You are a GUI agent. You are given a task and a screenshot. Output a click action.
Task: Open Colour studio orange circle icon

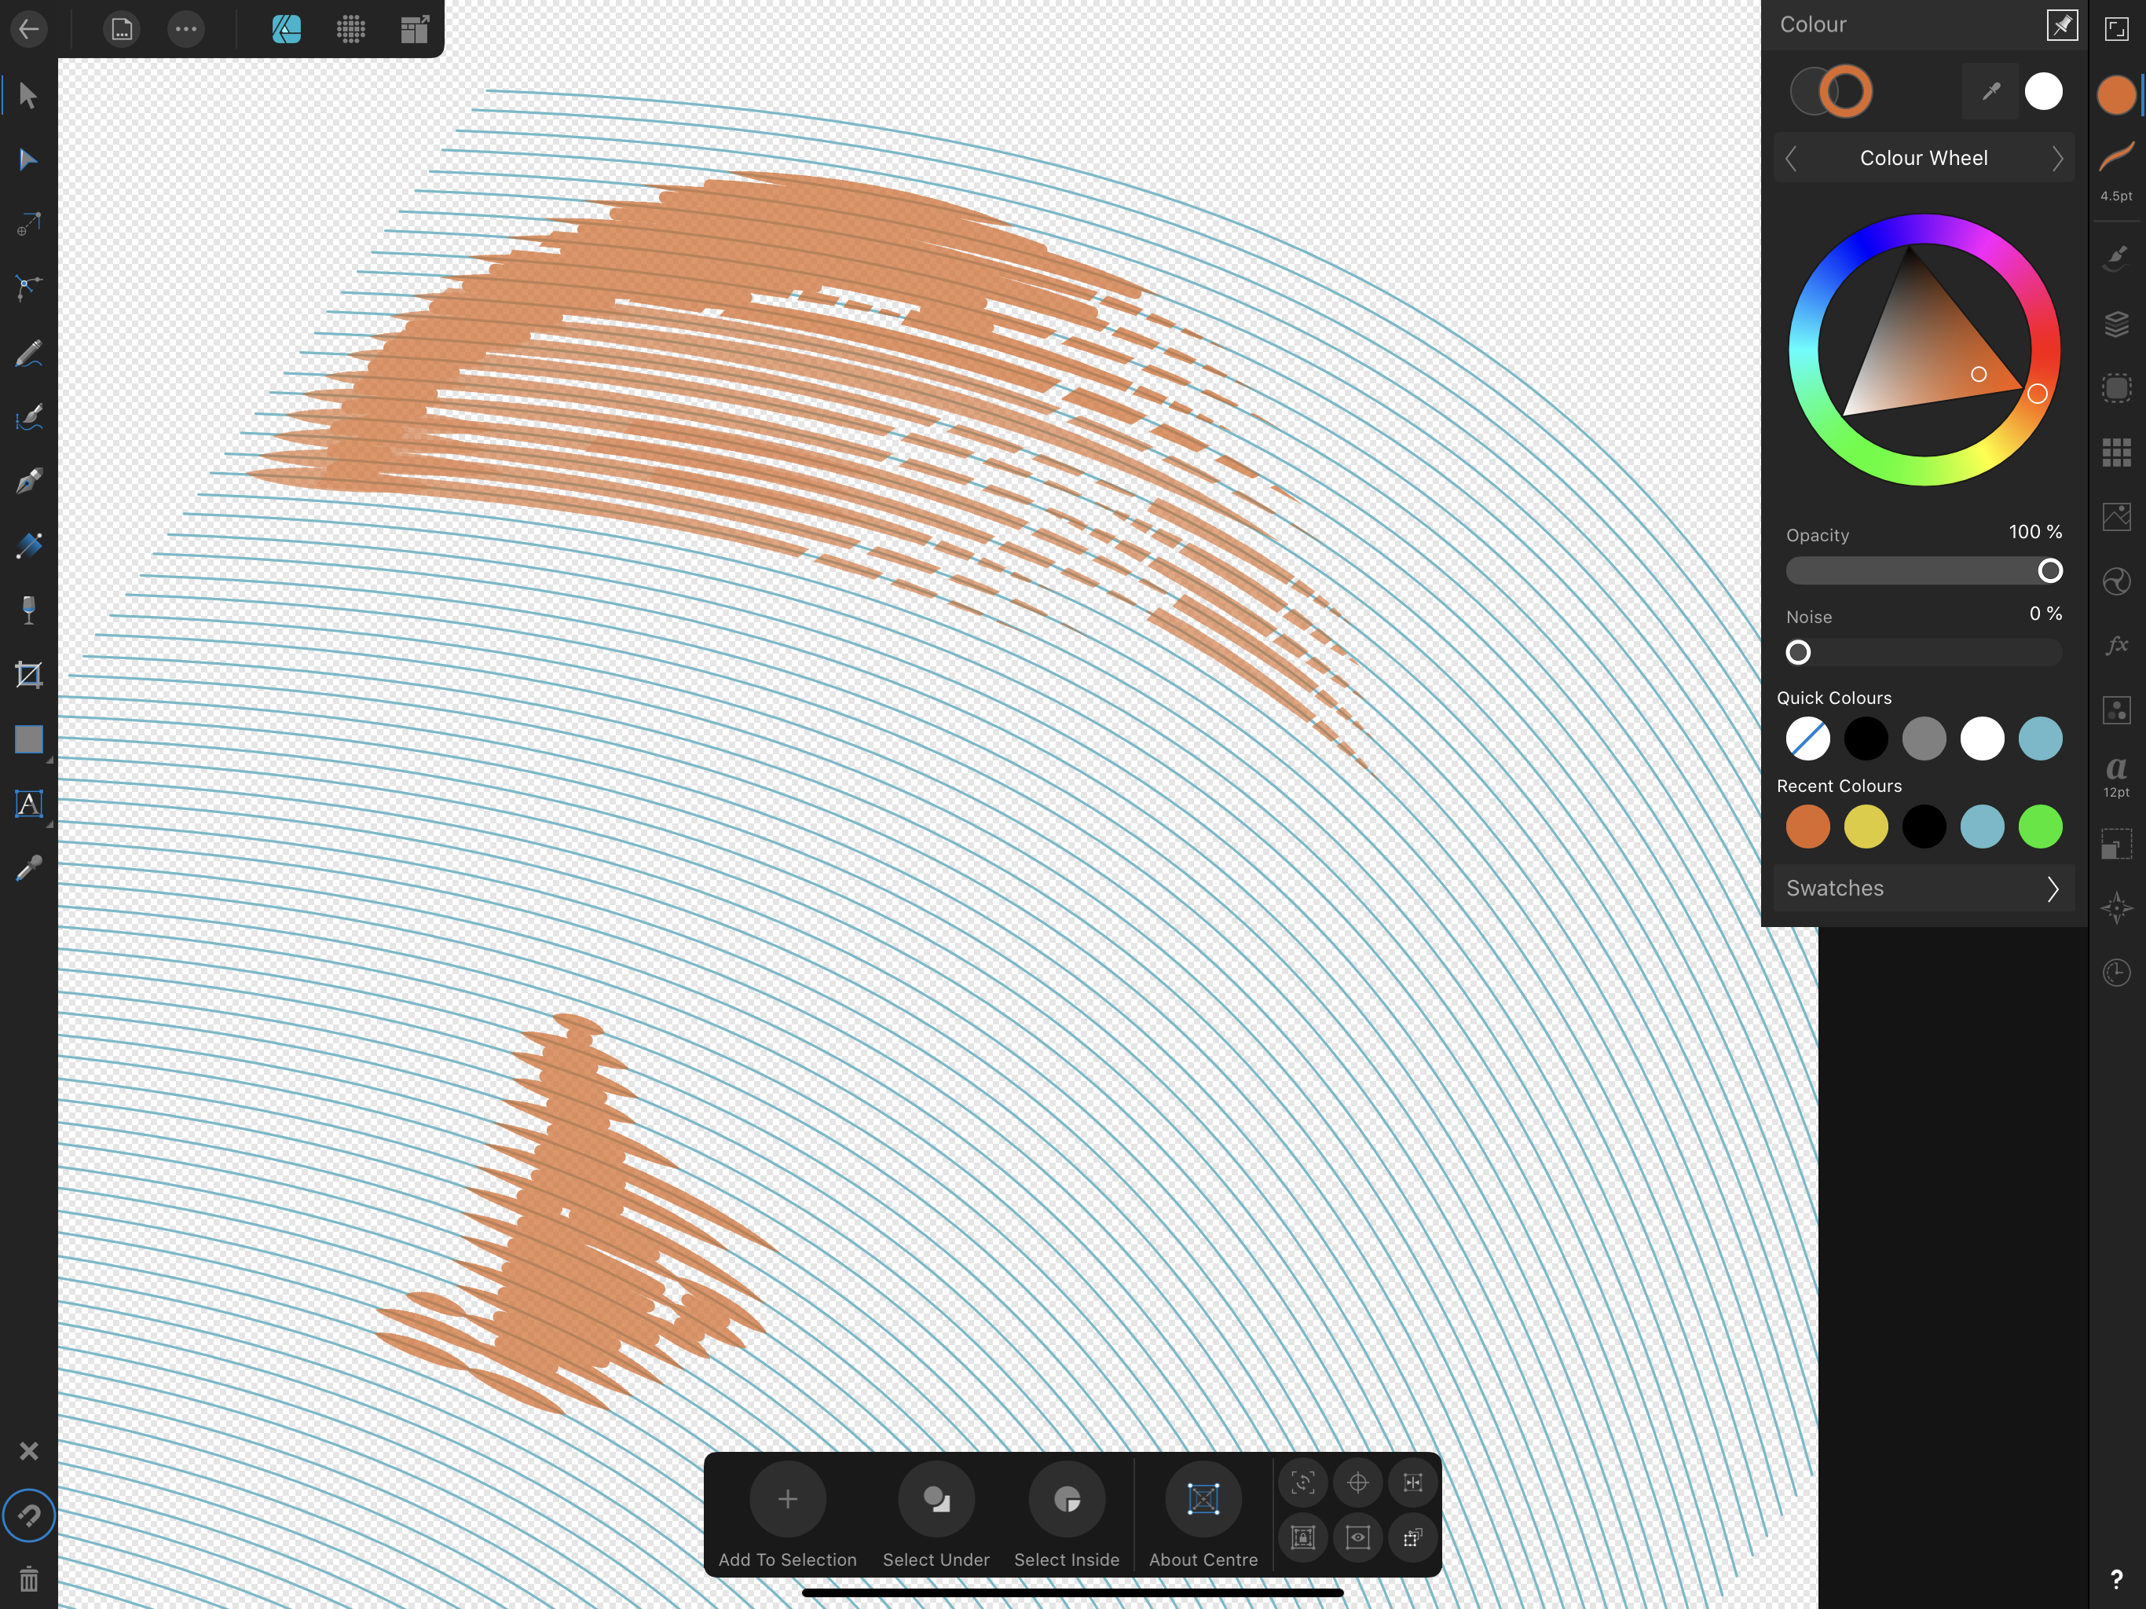click(x=2116, y=95)
